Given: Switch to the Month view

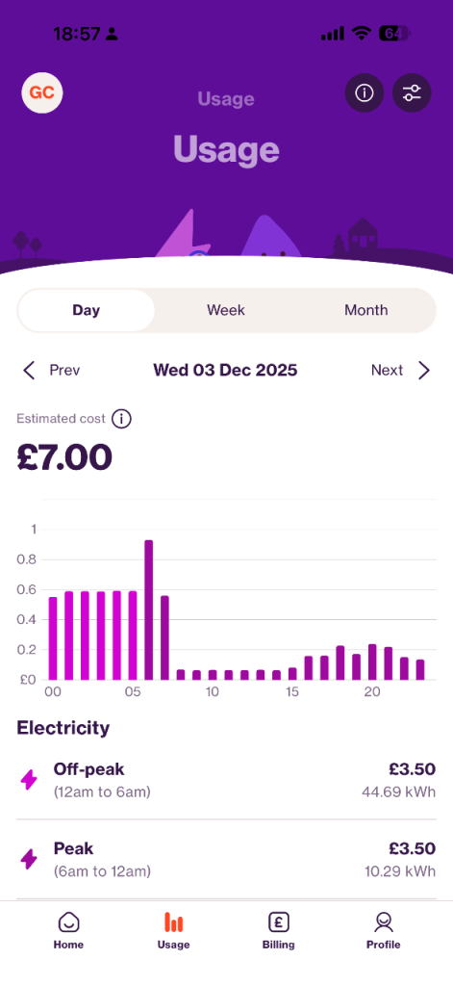Looking at the screenshot, I should pyautogui.click(x=366, y=310).
